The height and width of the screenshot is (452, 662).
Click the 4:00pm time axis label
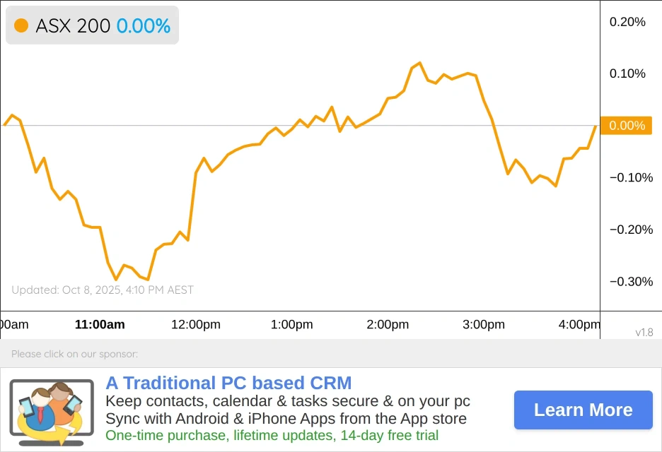click(579, 325)
